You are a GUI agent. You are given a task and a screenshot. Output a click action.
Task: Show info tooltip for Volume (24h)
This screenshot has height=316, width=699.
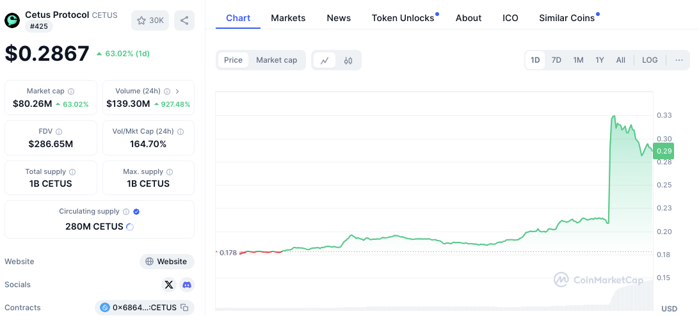(x=166, y=91)
